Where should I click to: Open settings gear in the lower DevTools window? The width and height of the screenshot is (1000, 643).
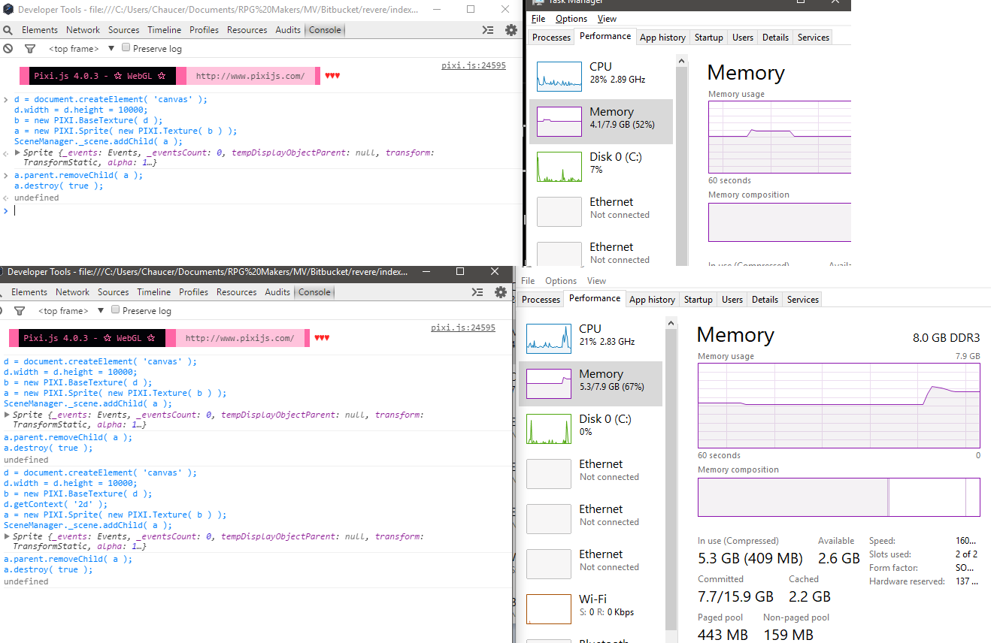coord(501,292)
